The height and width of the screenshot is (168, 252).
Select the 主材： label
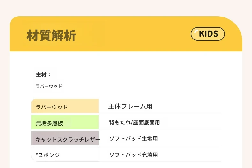click(43, 74)
